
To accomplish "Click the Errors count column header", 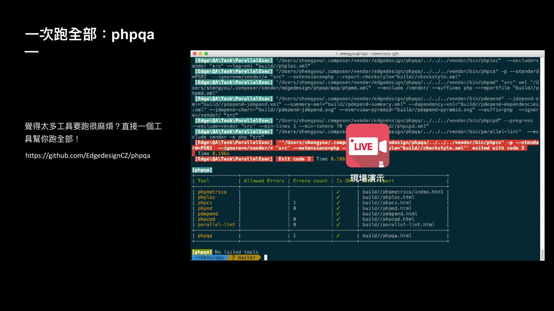I will (310, 181).
